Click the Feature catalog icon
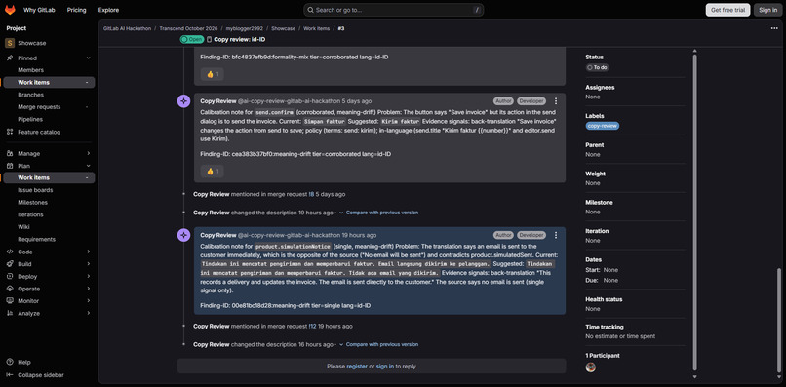The width and height of the screenshot is (786, 387). 9,132
